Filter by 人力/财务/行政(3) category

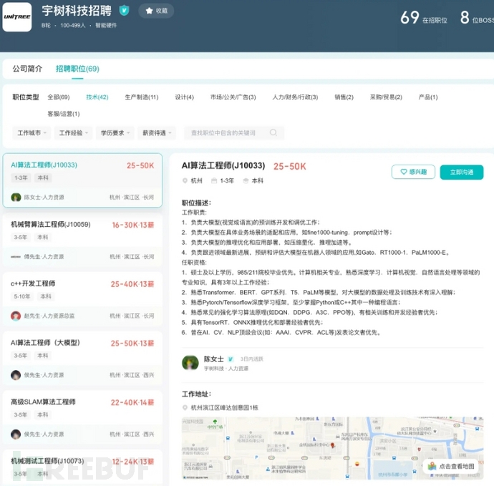click(295, 97)
